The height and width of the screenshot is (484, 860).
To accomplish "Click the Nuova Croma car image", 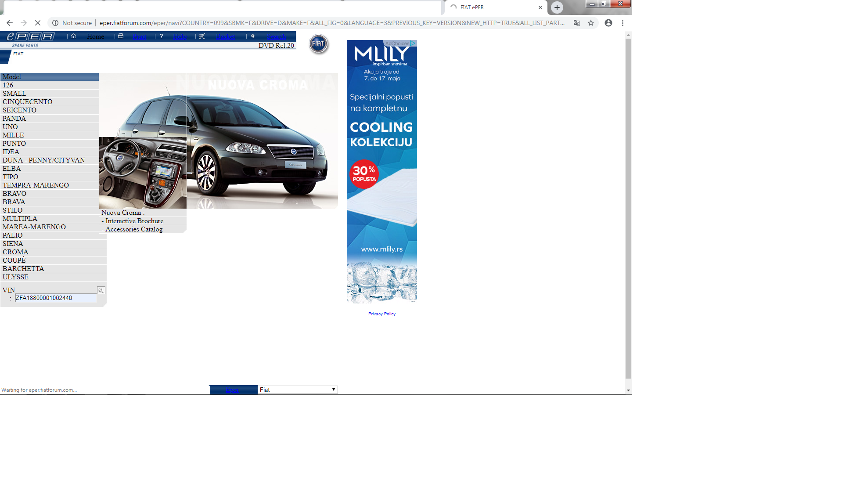I will (x=263, y=141).
